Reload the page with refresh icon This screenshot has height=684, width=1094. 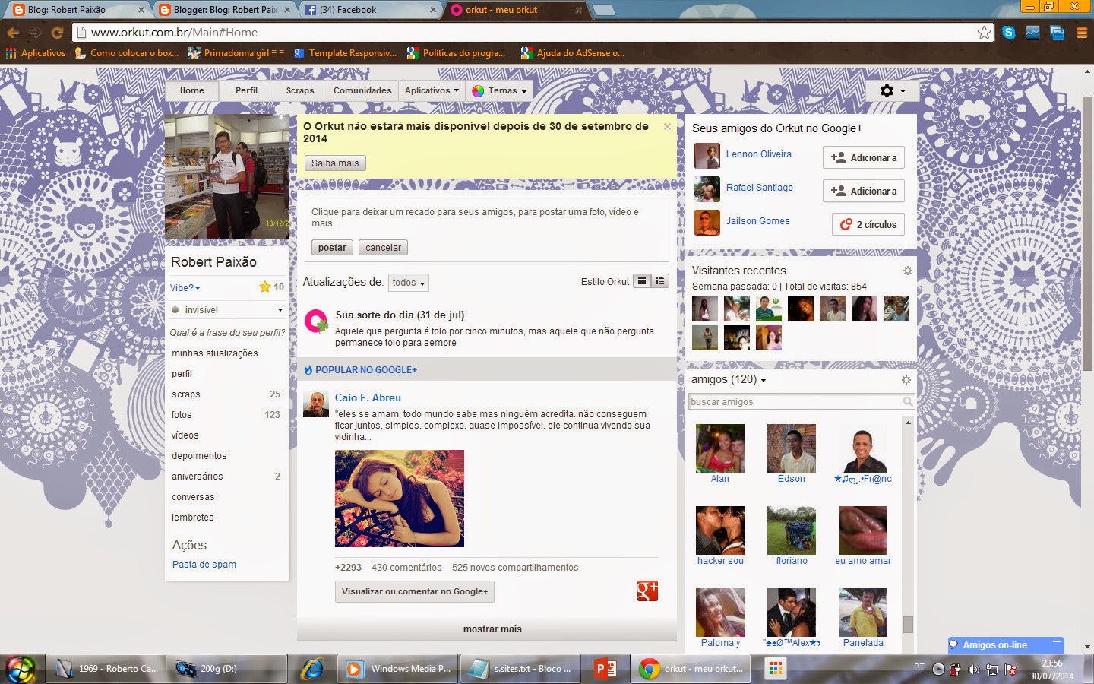pyautogui.click(x=57, y=33)
